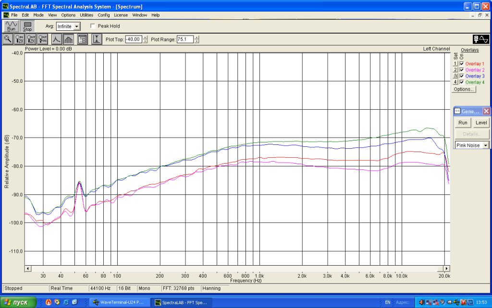Open the Utilities menu

pos(86,15)
